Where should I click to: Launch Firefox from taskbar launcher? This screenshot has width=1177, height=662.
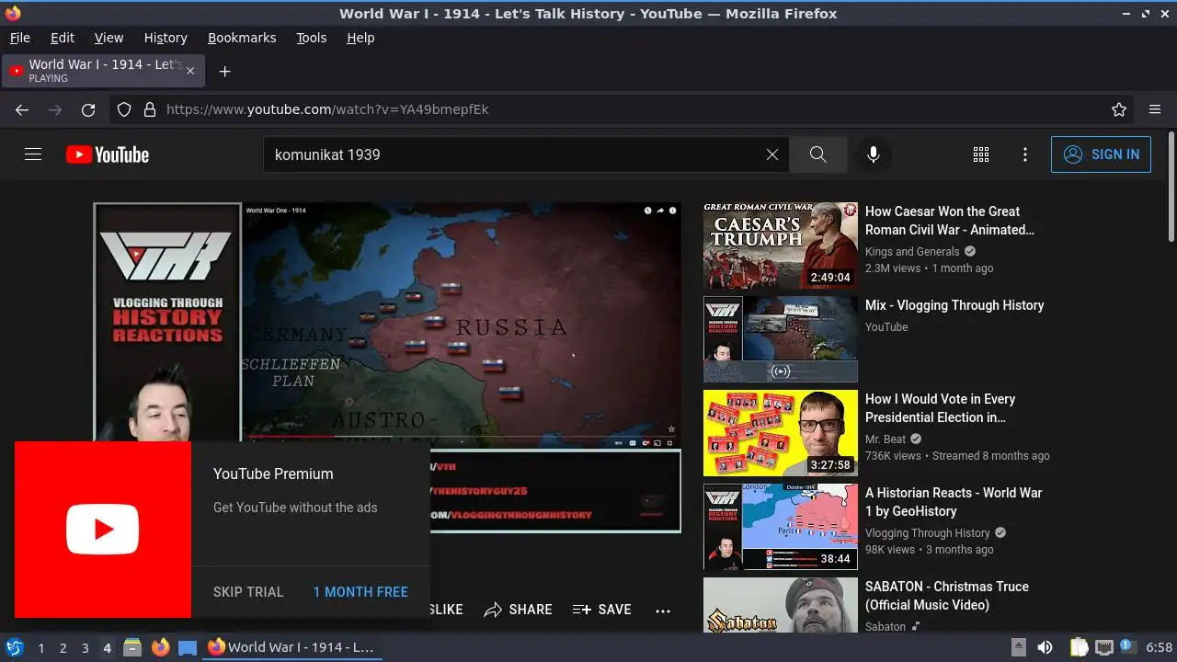click(x=160, y=647)
